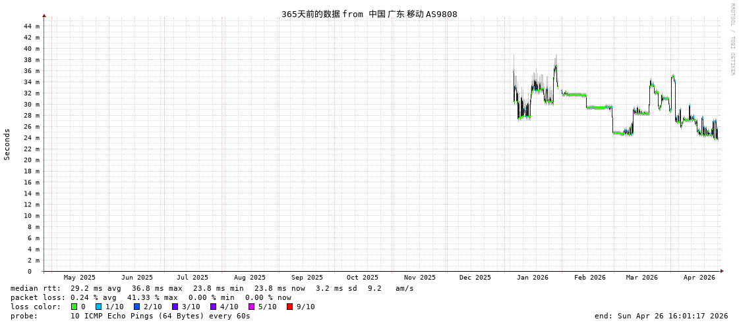
Task: Select the magenta 5/10 loss swatch
Action: click(x=252, y=307)
